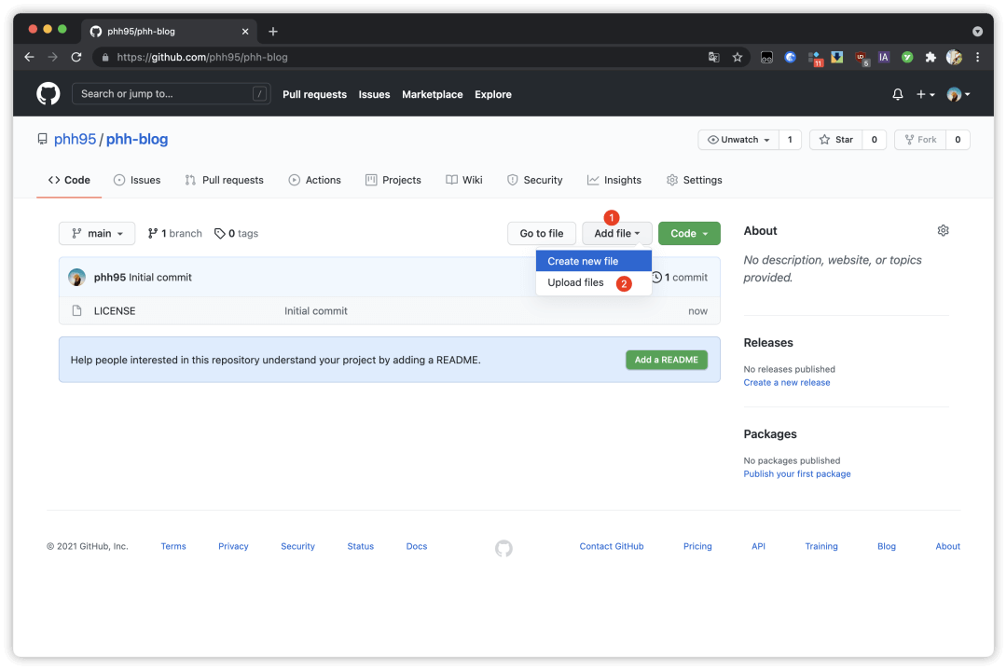This screenshot has width=1007, height=670.
Task: Open the translate page icon in address bar
Action: tap(713, 57)
